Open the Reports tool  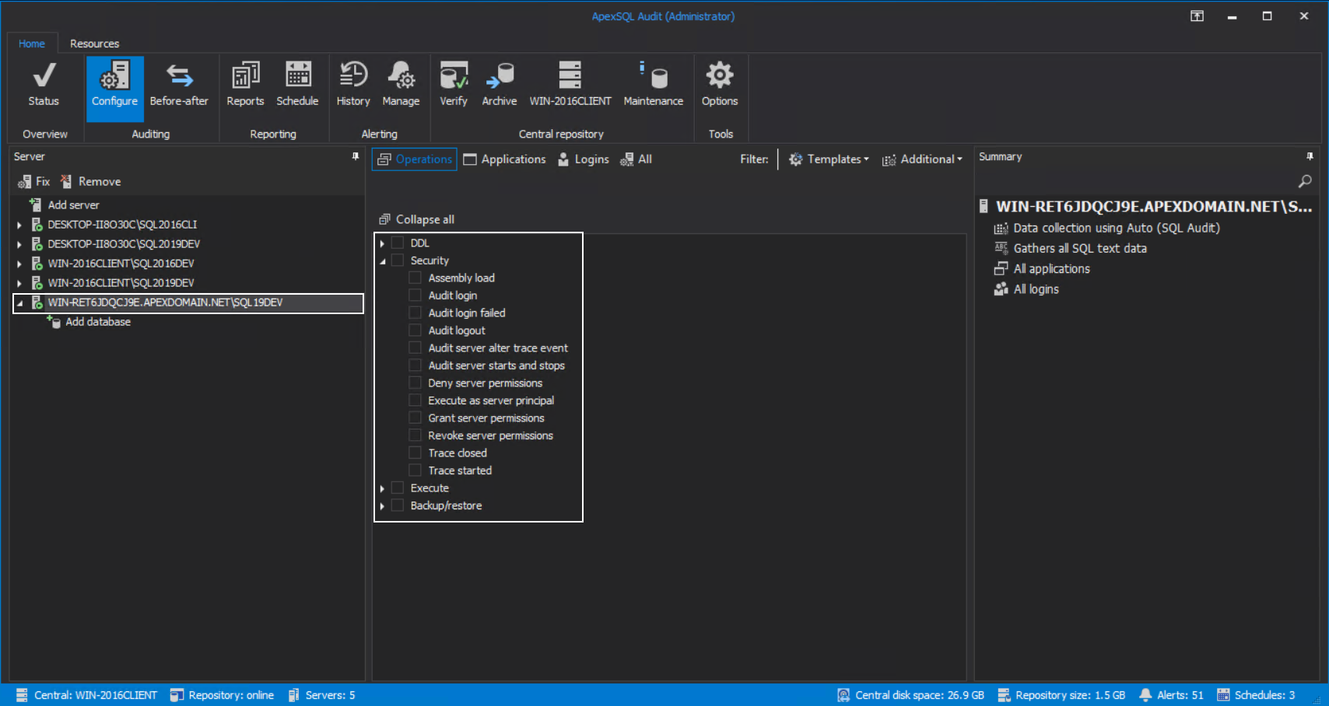[245, 86]
